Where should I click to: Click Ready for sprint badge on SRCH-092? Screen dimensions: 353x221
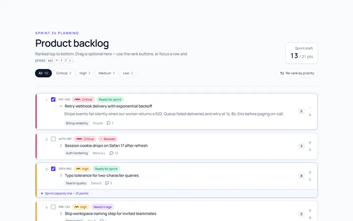(x=106, y=168)
